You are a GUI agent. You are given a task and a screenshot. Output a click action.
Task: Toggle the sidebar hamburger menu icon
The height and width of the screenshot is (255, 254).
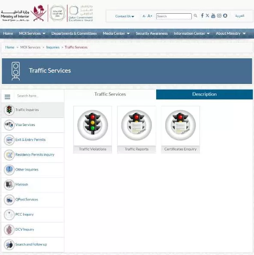[7, 97]
